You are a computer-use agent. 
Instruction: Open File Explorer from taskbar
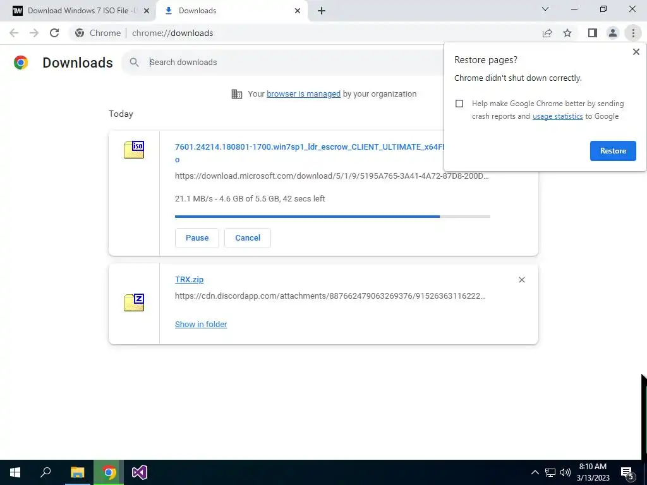point(77,472)
